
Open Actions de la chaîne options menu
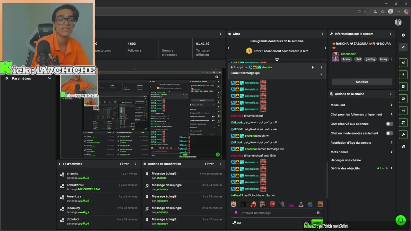[x=390, y=94]
